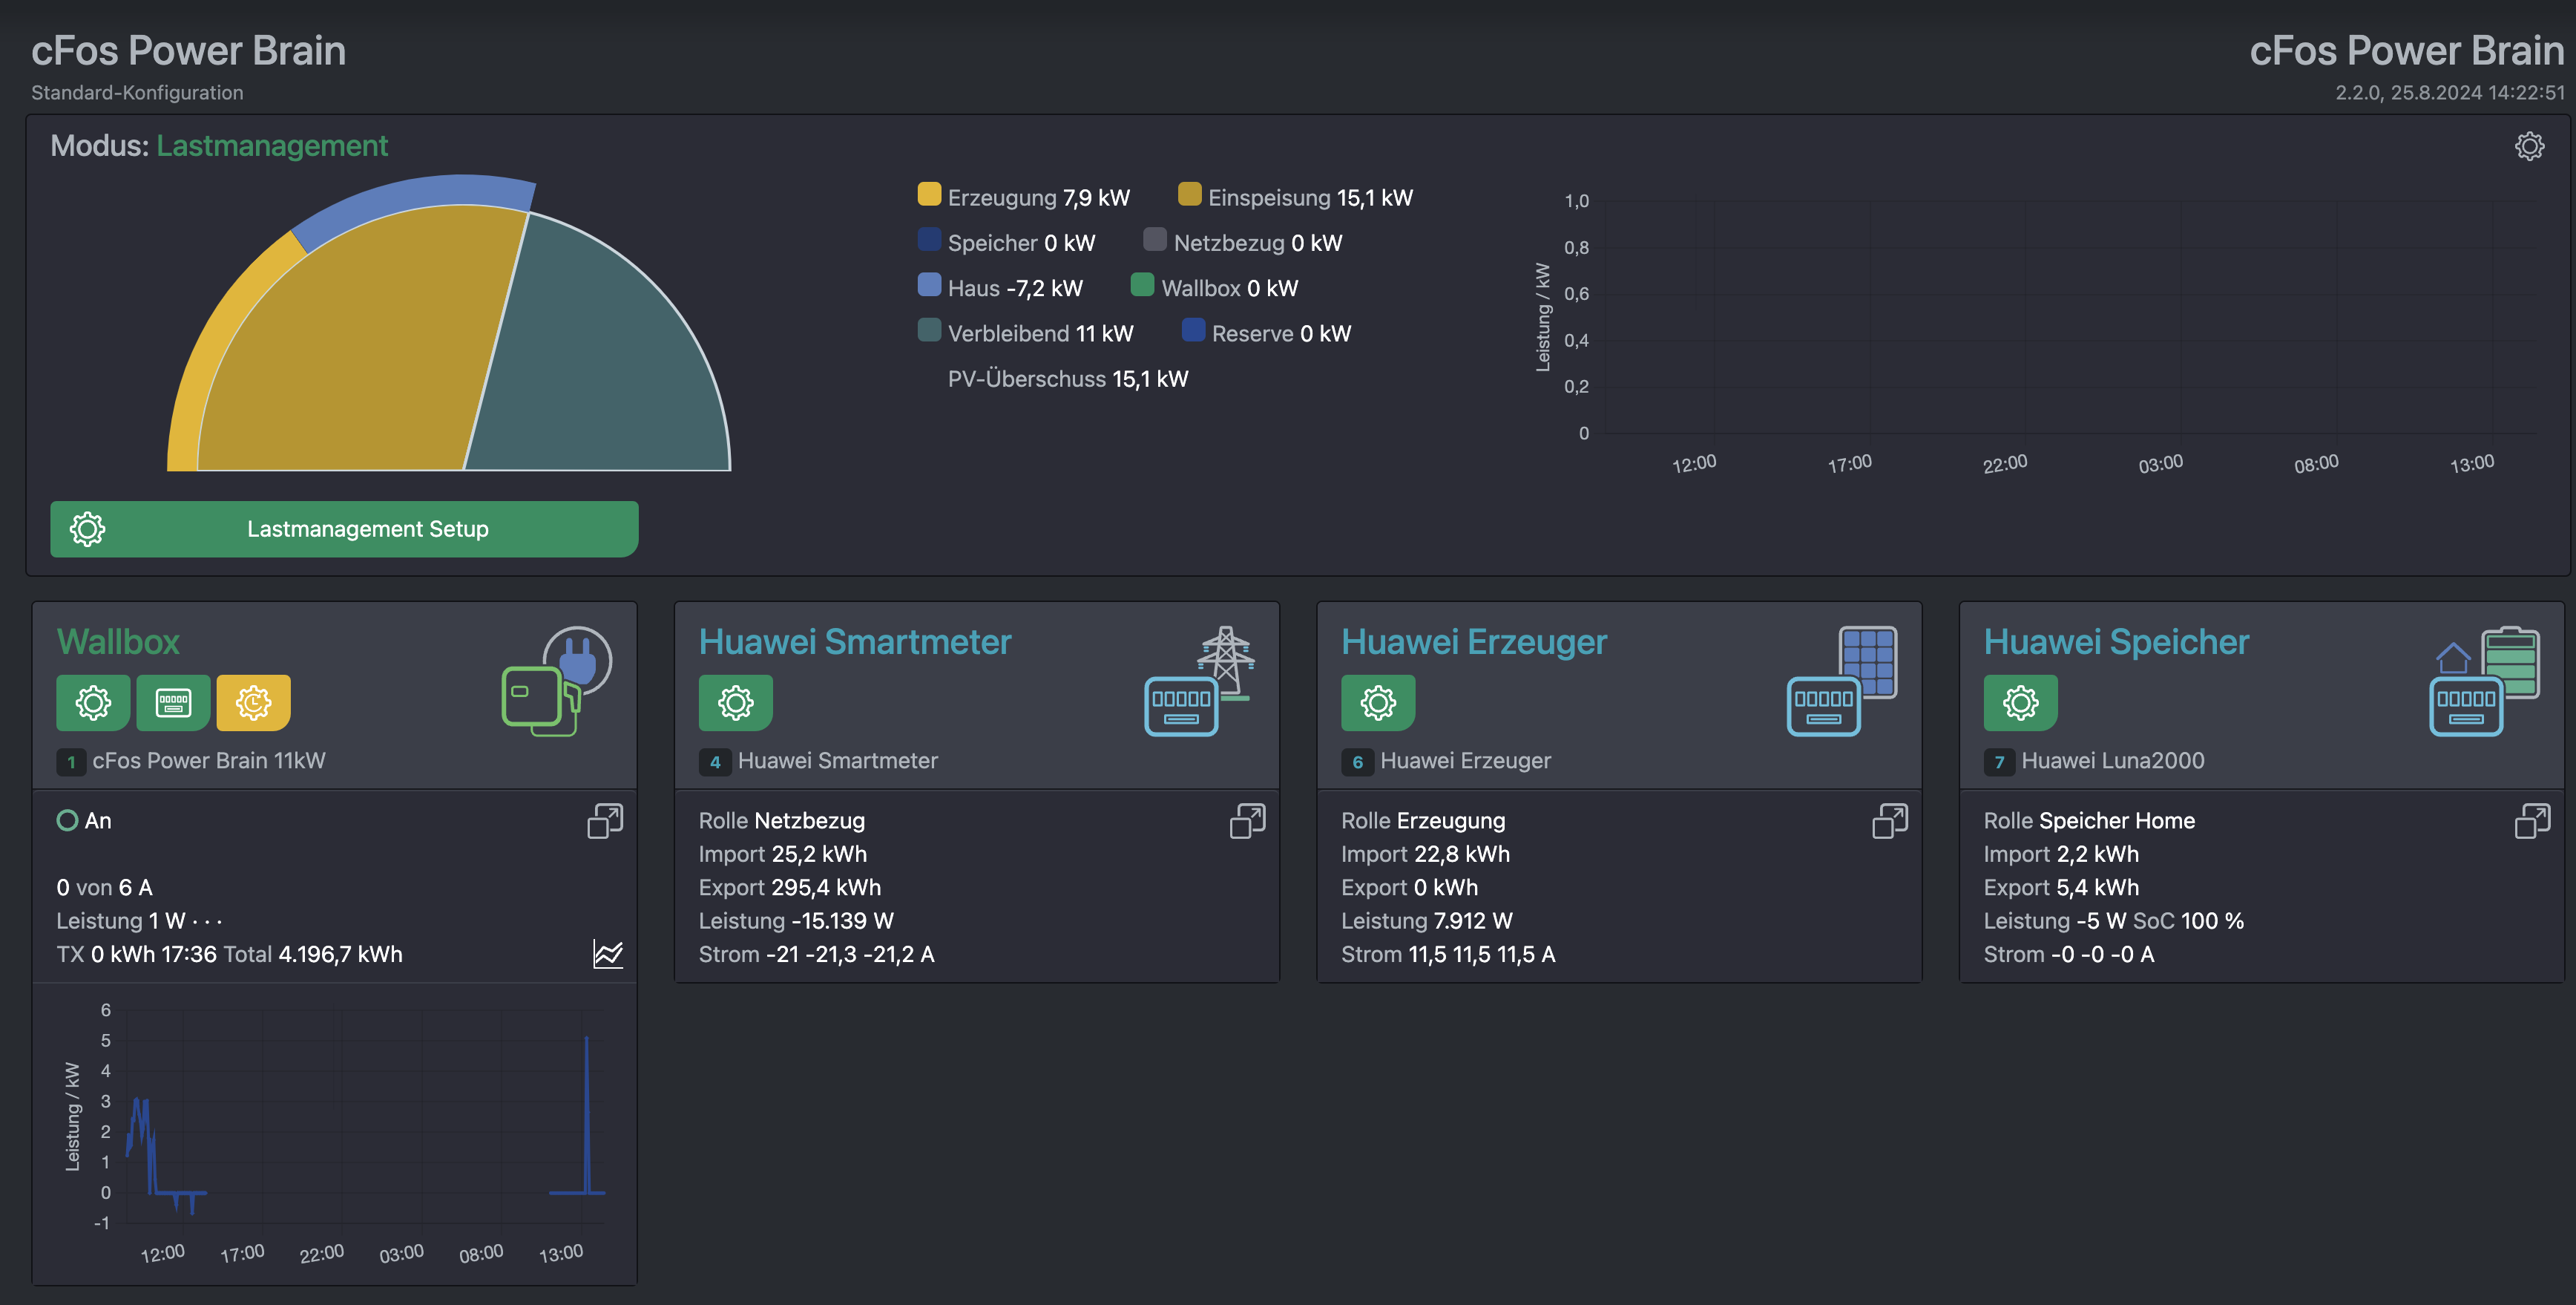Pop out the Wallbox tile details
This screenshot has height=1305, width=2576.
605,820
